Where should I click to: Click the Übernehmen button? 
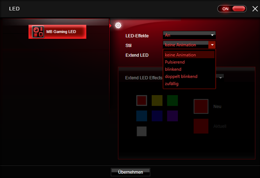click(131, 172)
